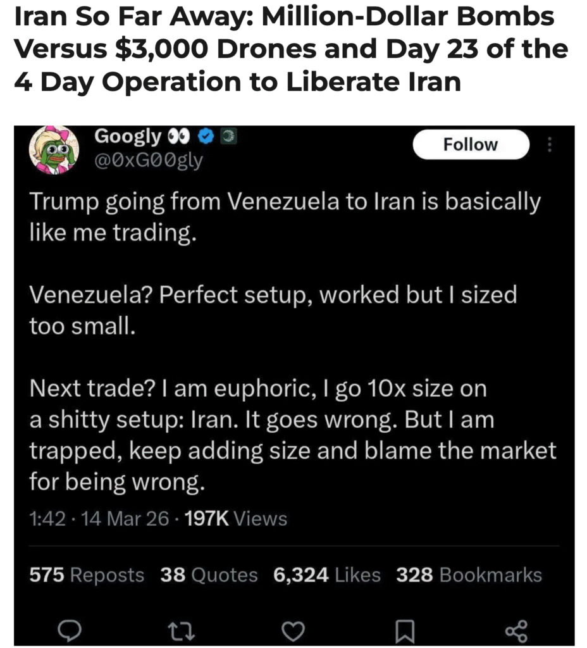Open Googly's Pepe profile picture
The image size is (587, 648).
click(x=53, y=149)
